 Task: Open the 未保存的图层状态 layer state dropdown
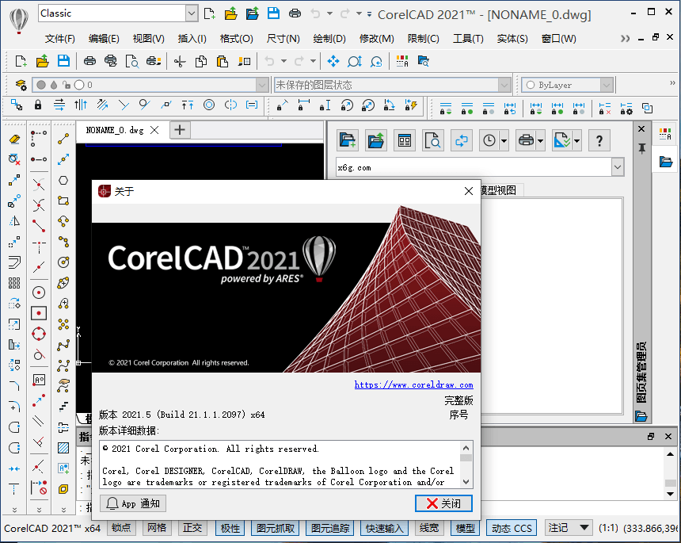[504, 85]
